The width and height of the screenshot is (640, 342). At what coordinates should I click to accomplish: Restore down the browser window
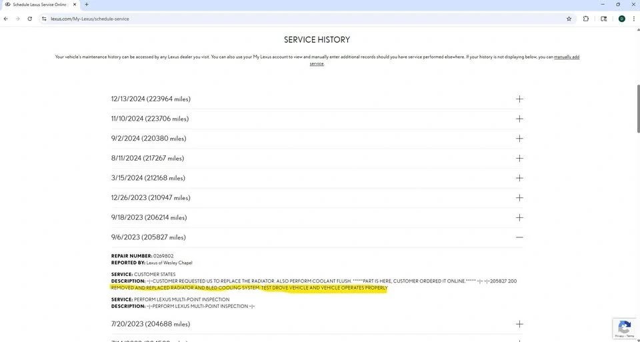click(x=618, y=5)
